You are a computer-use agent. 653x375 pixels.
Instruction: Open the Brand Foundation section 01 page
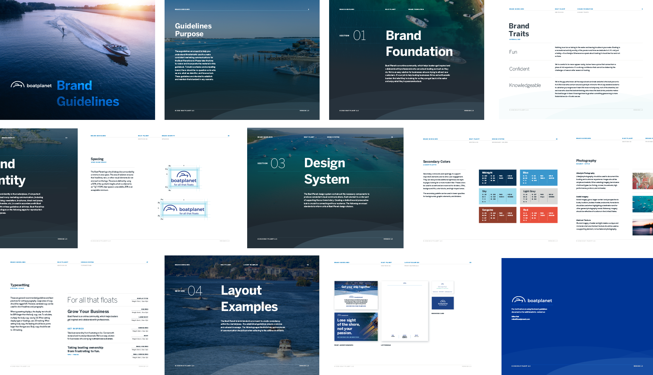pyautogui.click(x=406, y=60)
